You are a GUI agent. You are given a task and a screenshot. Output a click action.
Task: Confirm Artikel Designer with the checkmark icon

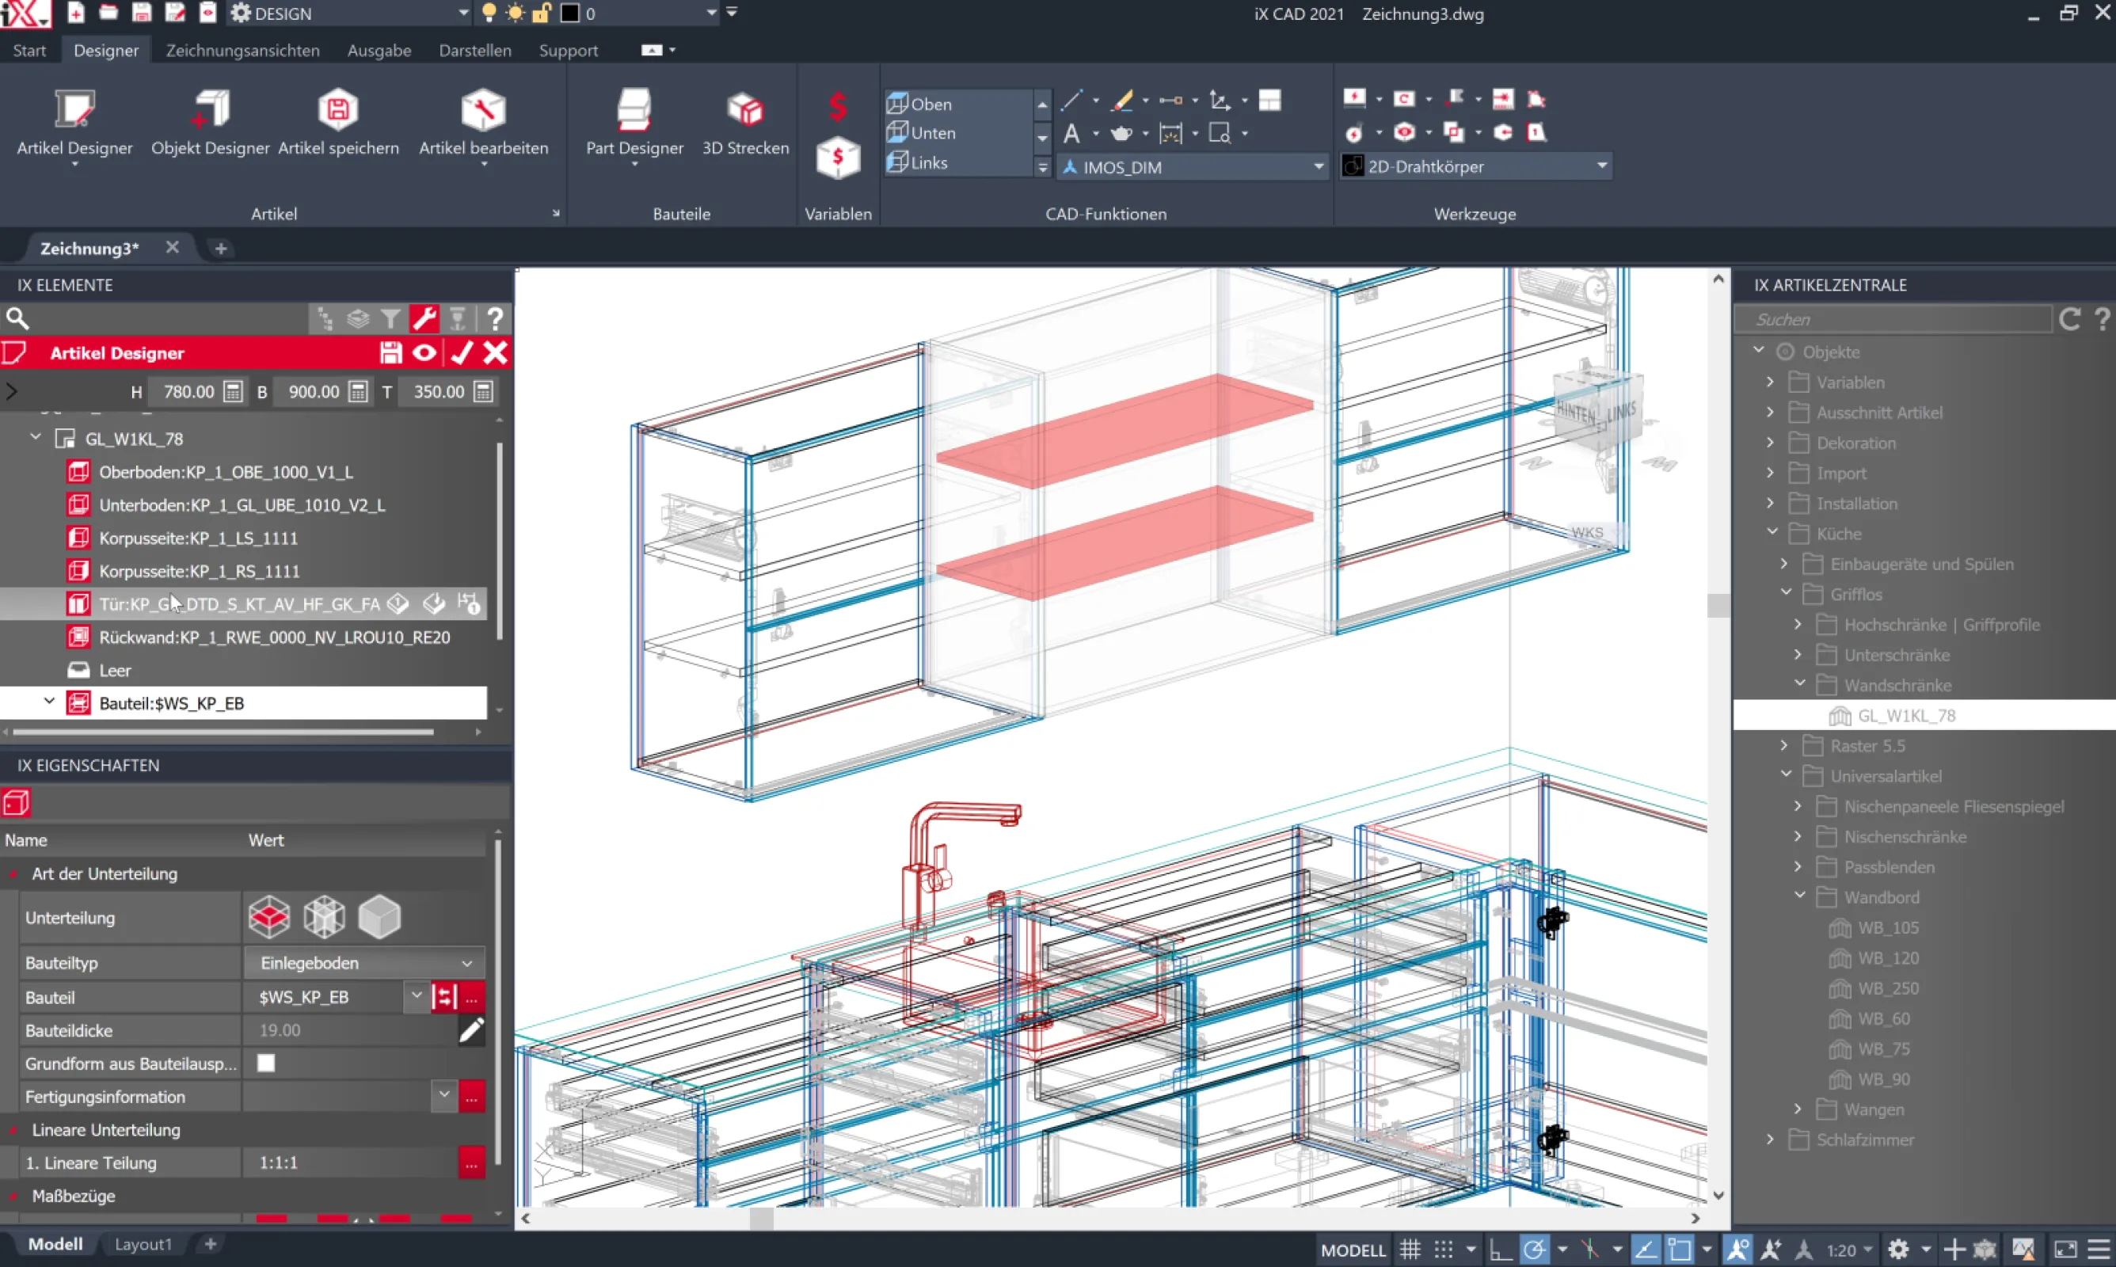click(462, 352)
